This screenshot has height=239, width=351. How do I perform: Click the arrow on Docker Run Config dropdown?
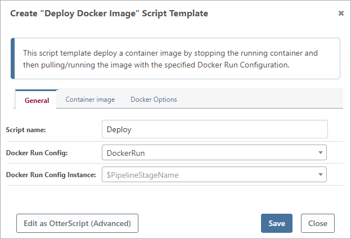(320, 152)
